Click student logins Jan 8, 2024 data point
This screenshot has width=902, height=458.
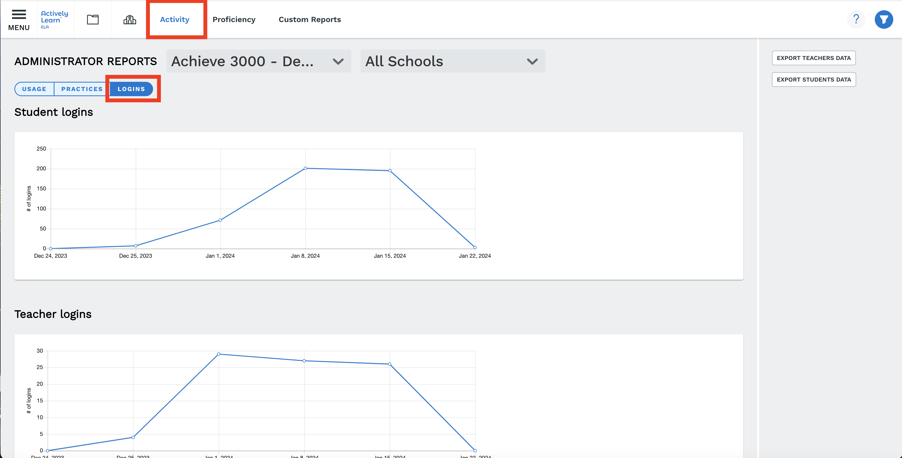tap(305, 168)
